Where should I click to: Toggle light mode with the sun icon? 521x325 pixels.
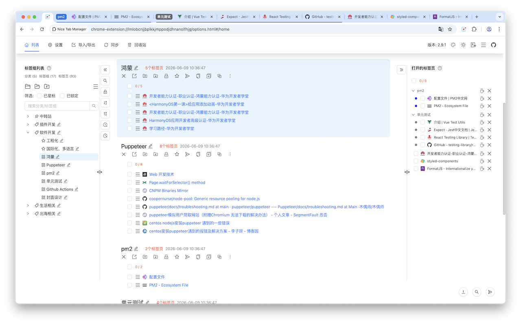point(463,45)
